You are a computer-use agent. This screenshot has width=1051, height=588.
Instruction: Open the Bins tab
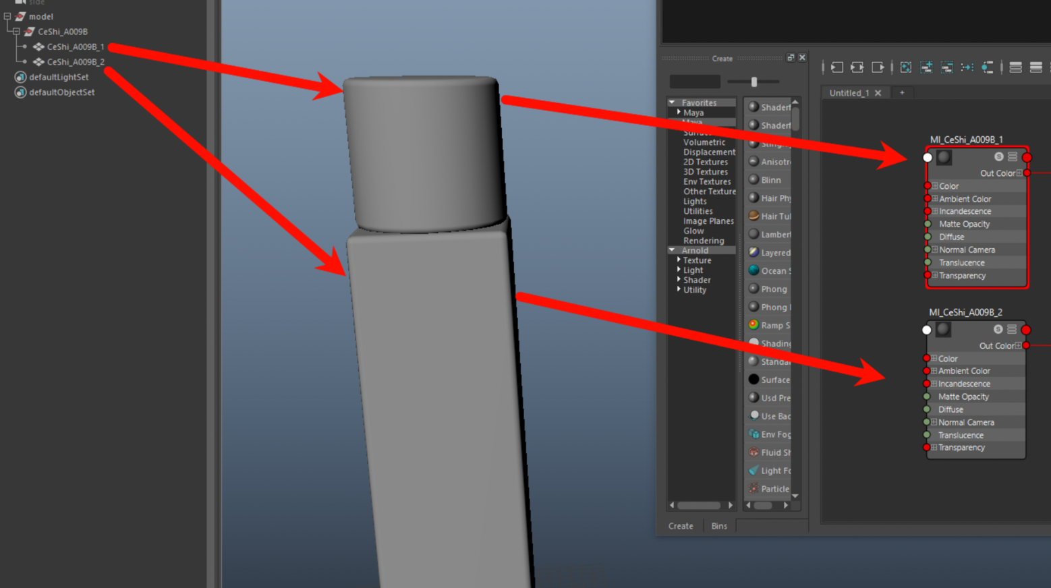[x=719, y=526]
